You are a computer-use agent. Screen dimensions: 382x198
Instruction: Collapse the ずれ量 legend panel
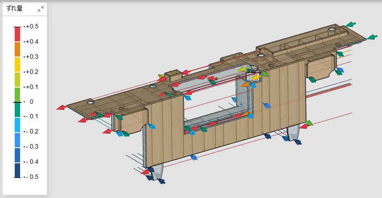(41, 8)
